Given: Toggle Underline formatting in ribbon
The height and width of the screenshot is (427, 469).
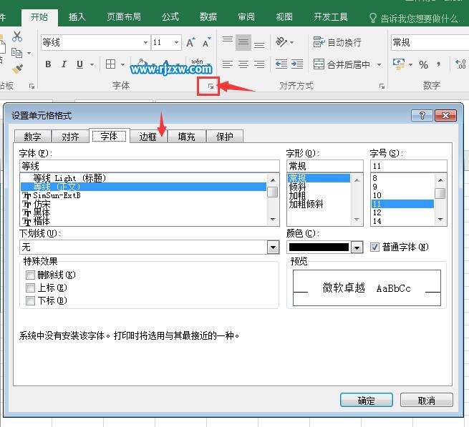Looking at the screenshot, I should [79, 64].
